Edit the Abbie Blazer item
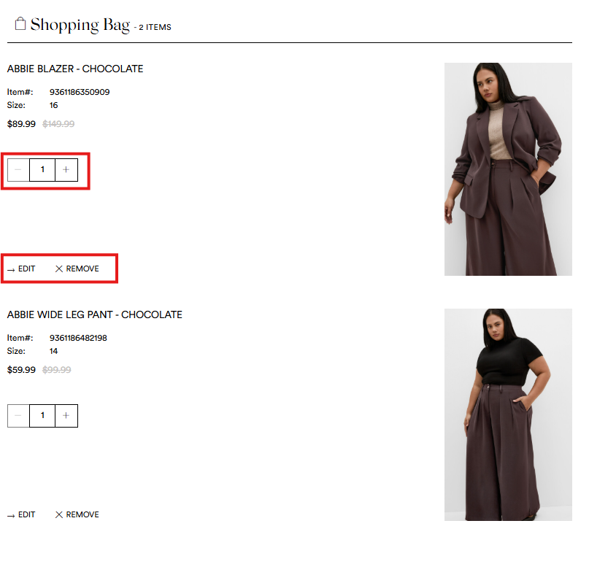This screenshot has height=564, width=589. [21, 269]
